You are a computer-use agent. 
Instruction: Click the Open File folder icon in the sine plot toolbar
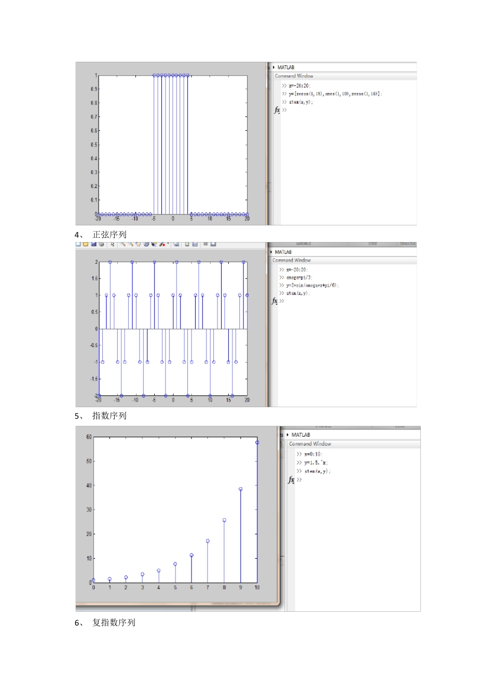coord(86,244)
